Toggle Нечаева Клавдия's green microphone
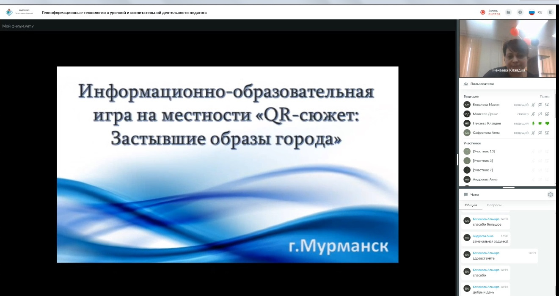559x296 pixels. click(533, 123)
